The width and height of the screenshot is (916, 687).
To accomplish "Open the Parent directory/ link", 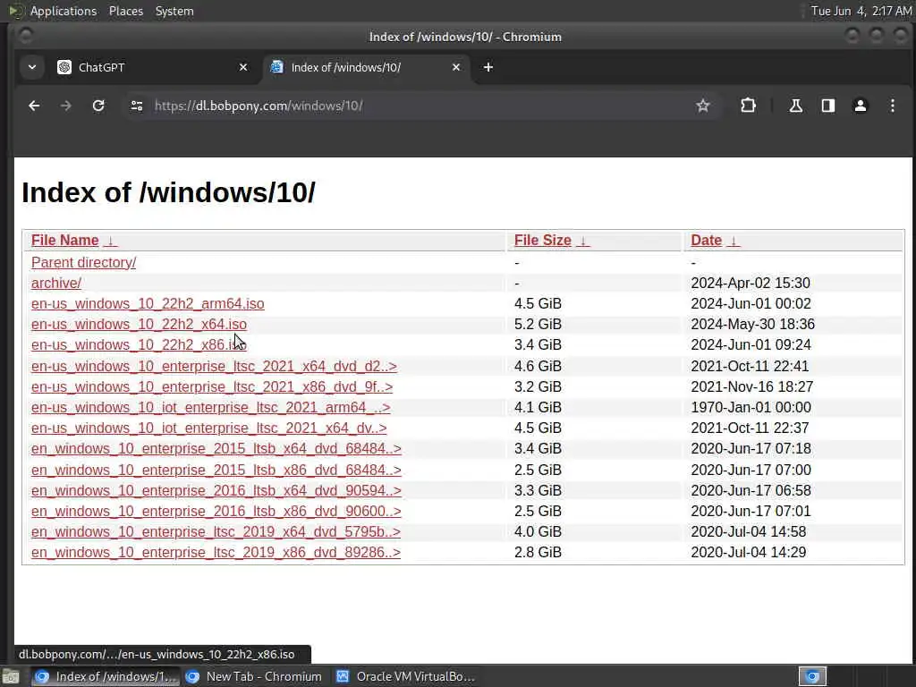I will click(x=83, y=262).
